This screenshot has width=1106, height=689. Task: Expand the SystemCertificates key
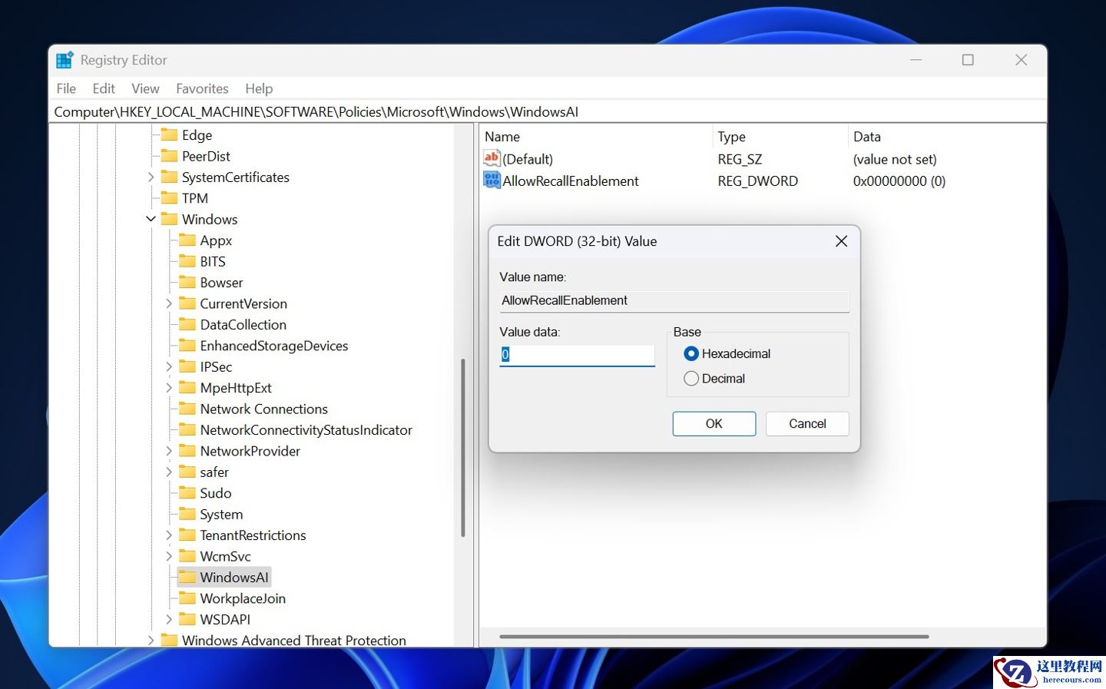pos(151,177)
